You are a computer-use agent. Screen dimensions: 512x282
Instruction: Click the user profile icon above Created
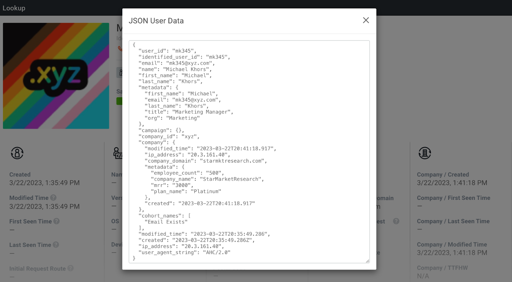tap(17, 153)
